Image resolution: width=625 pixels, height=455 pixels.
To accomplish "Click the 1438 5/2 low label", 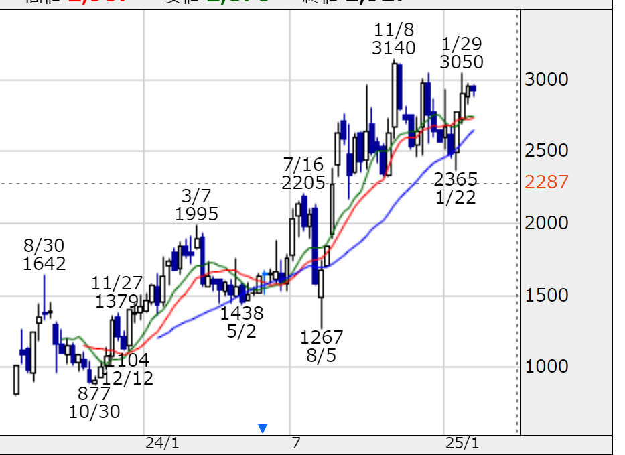I will click(x=242, y=322).
